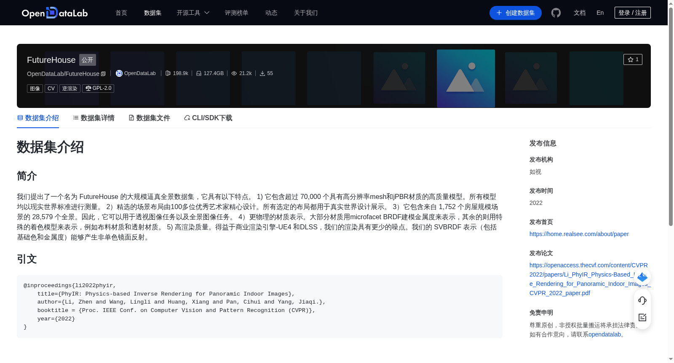
Task: Expand the 开源工具 dropdown menu
Action: [193, 13]
